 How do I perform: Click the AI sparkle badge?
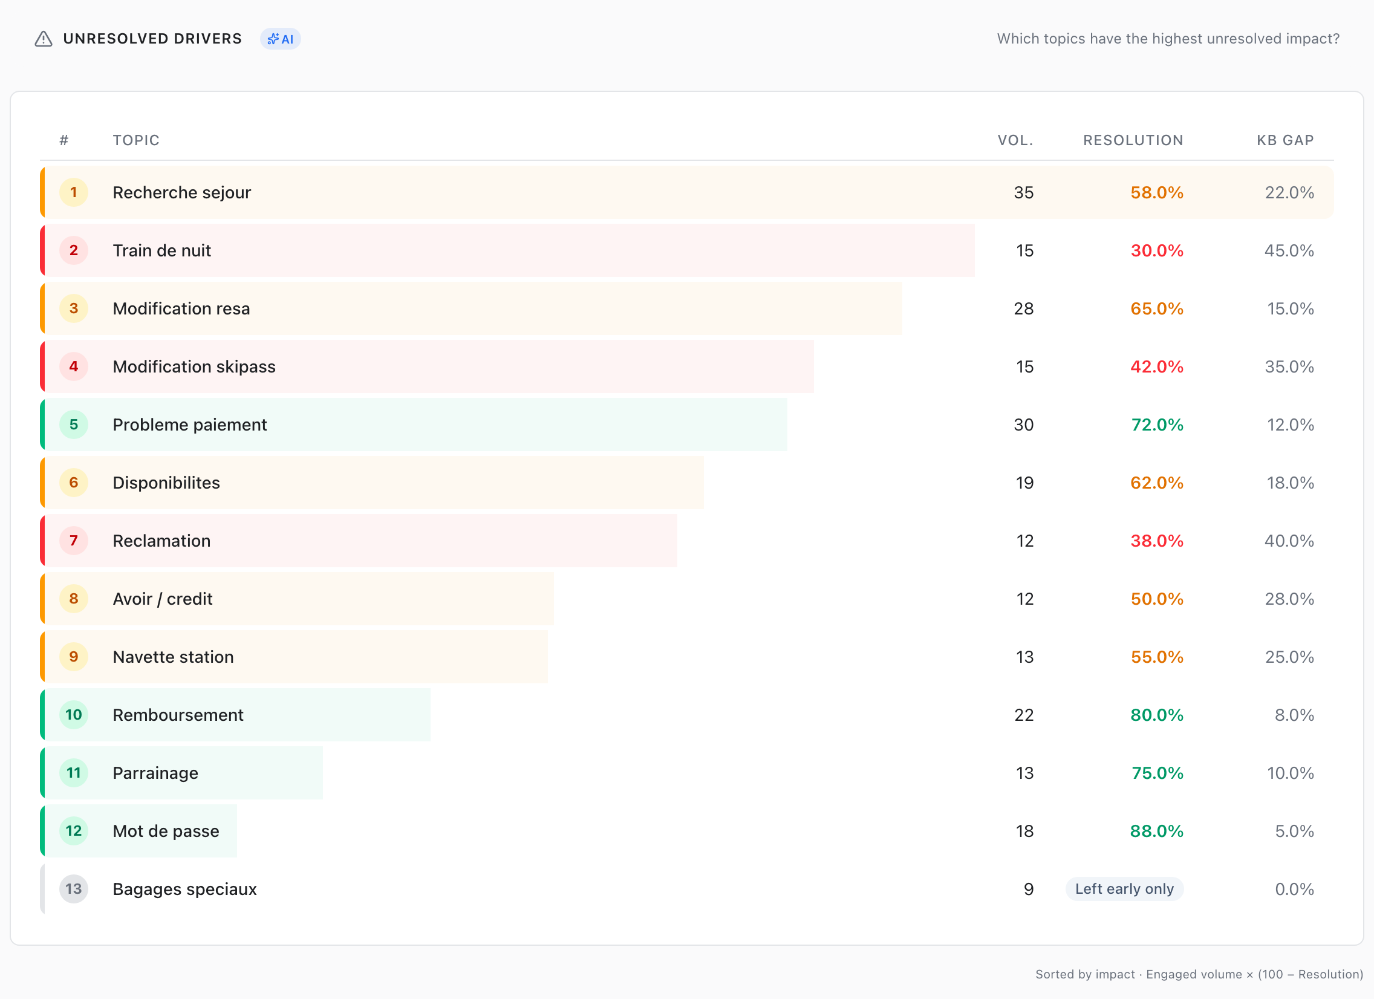[x=281, y=39]
